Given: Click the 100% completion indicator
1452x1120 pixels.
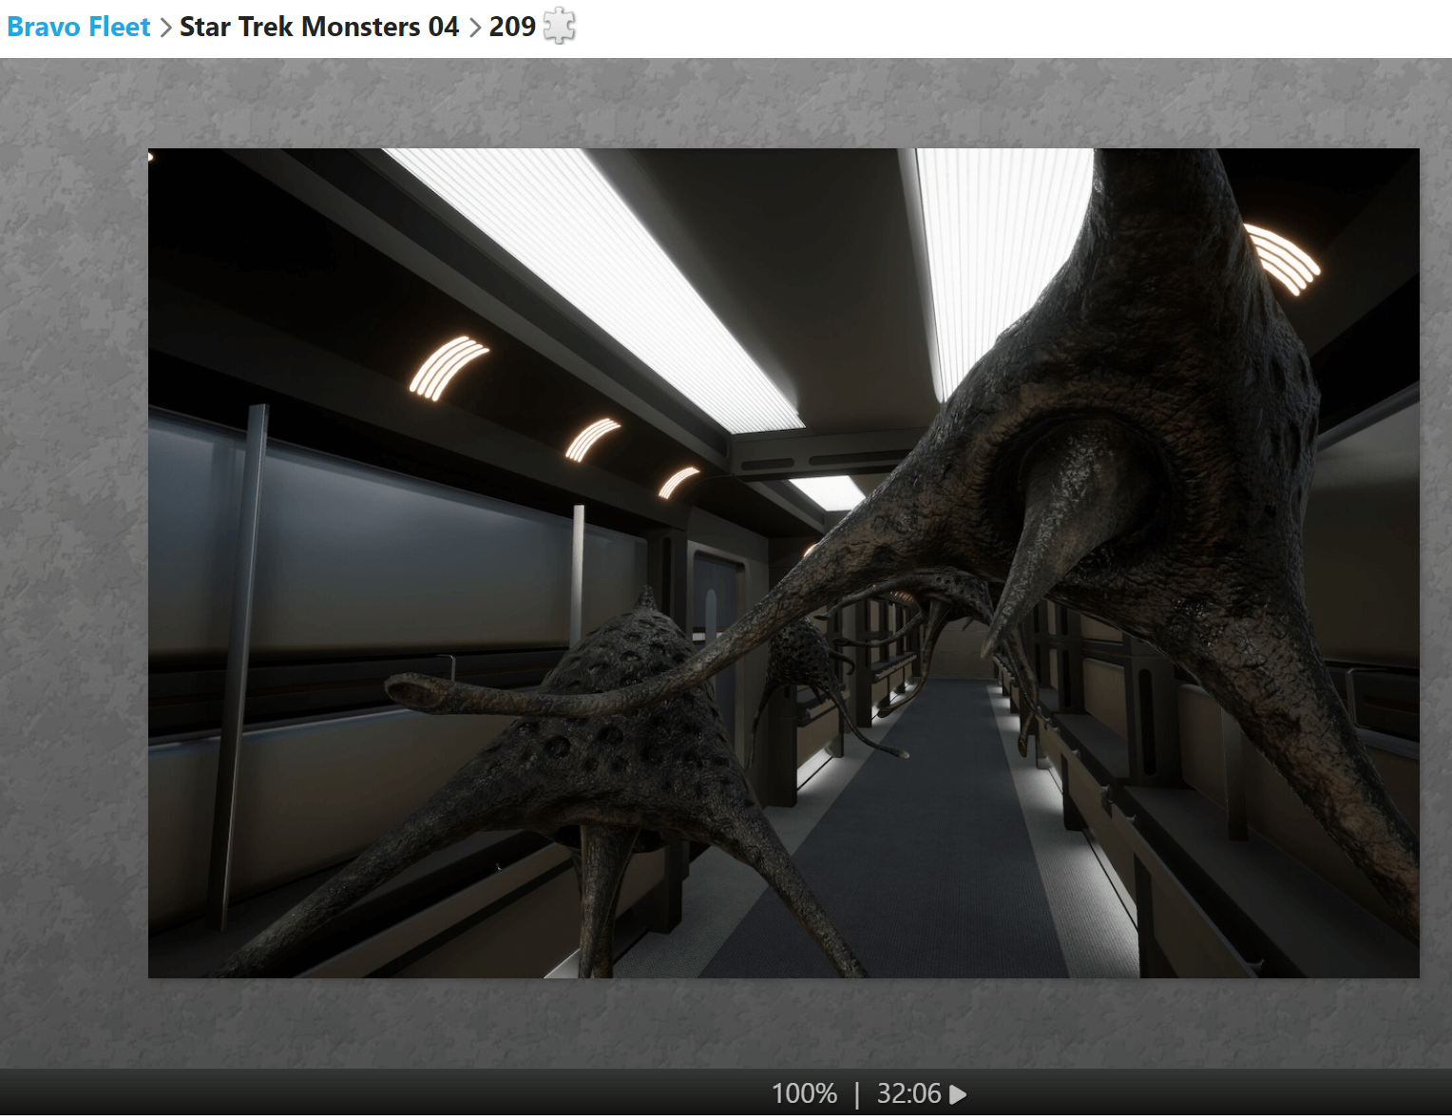Looking at the screenshot, I should [x=804, y=1093].
